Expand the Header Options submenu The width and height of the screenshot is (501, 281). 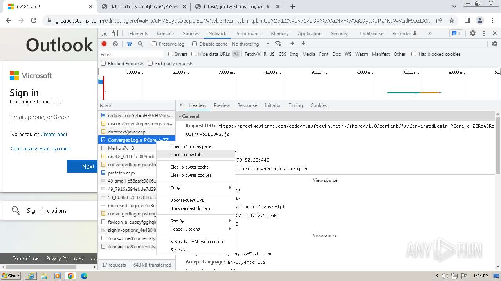click(196, 229)
